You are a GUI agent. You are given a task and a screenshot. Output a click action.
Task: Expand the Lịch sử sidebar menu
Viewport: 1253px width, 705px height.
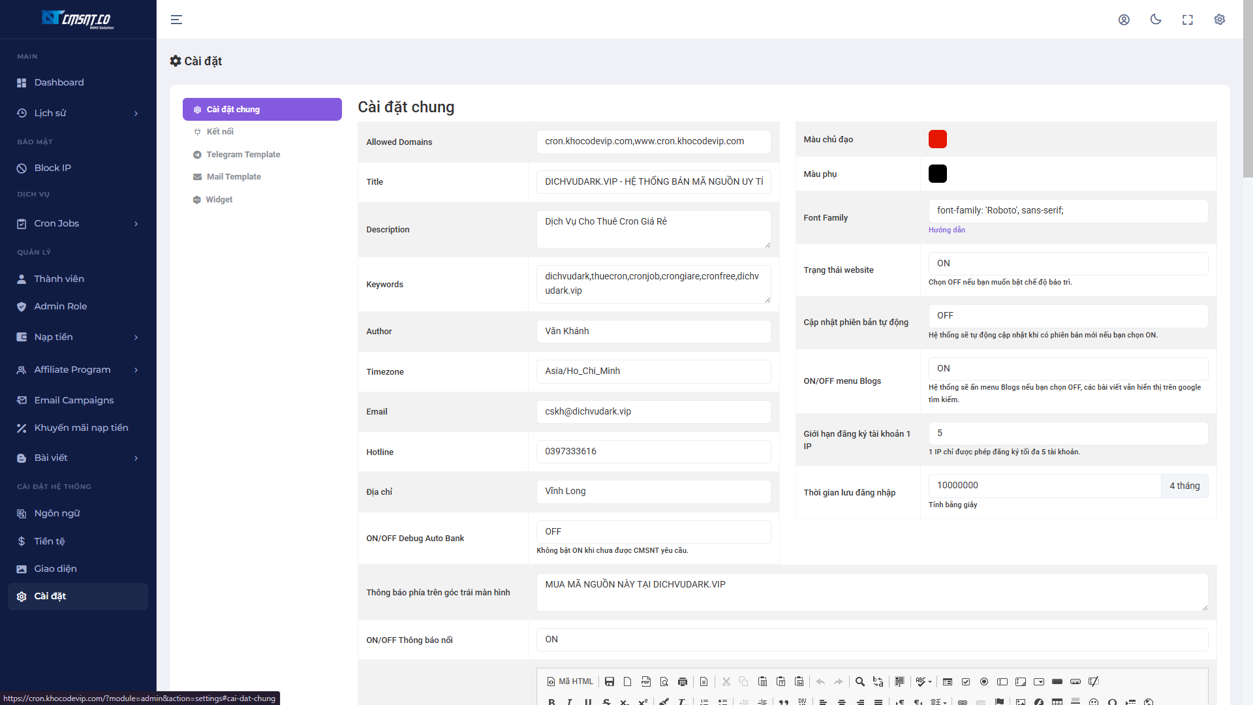click(x=78, y=113)
